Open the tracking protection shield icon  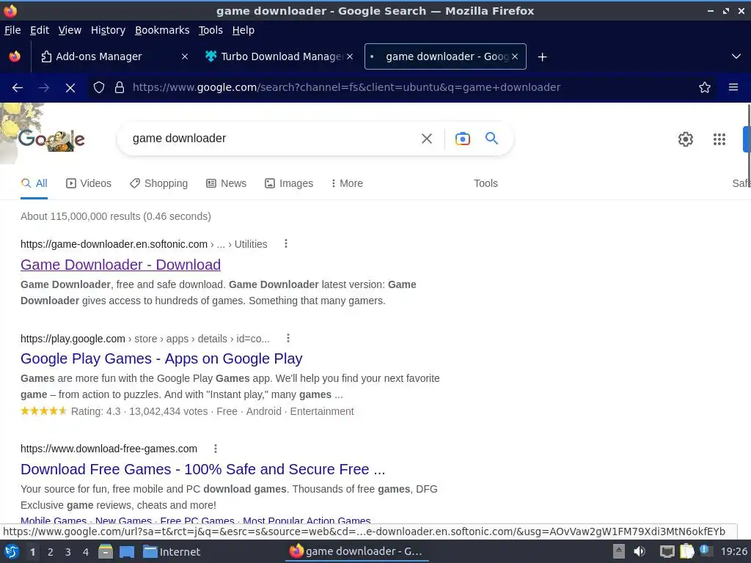pos(99,88)
